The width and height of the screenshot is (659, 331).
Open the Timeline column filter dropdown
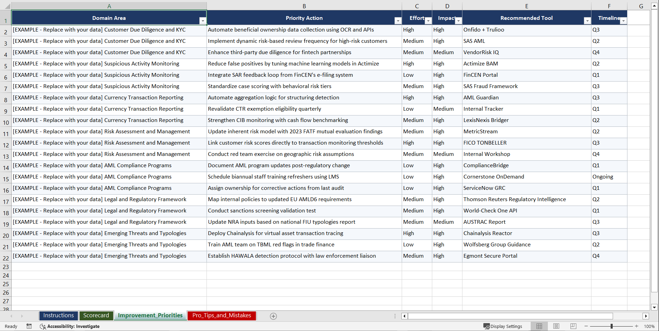point(624,21)
